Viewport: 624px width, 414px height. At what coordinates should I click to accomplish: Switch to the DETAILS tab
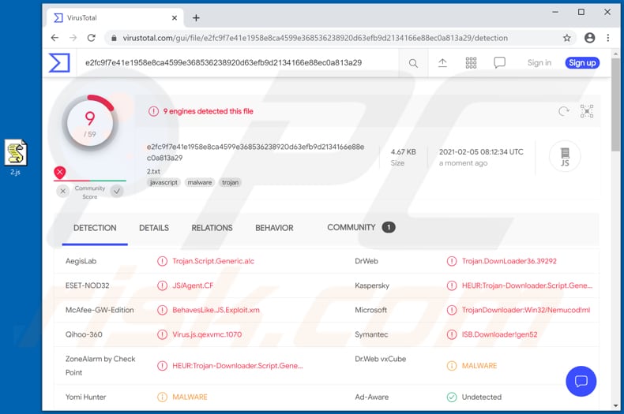coord(154,228)
